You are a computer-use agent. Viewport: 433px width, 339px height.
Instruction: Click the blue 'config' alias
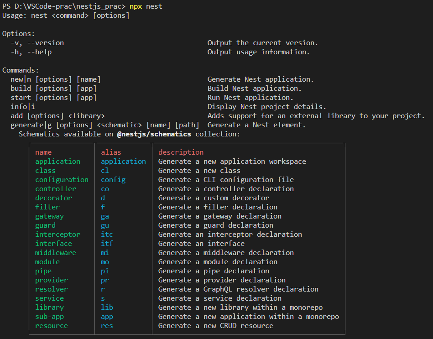pyautogui.click(x=113, y=180)
